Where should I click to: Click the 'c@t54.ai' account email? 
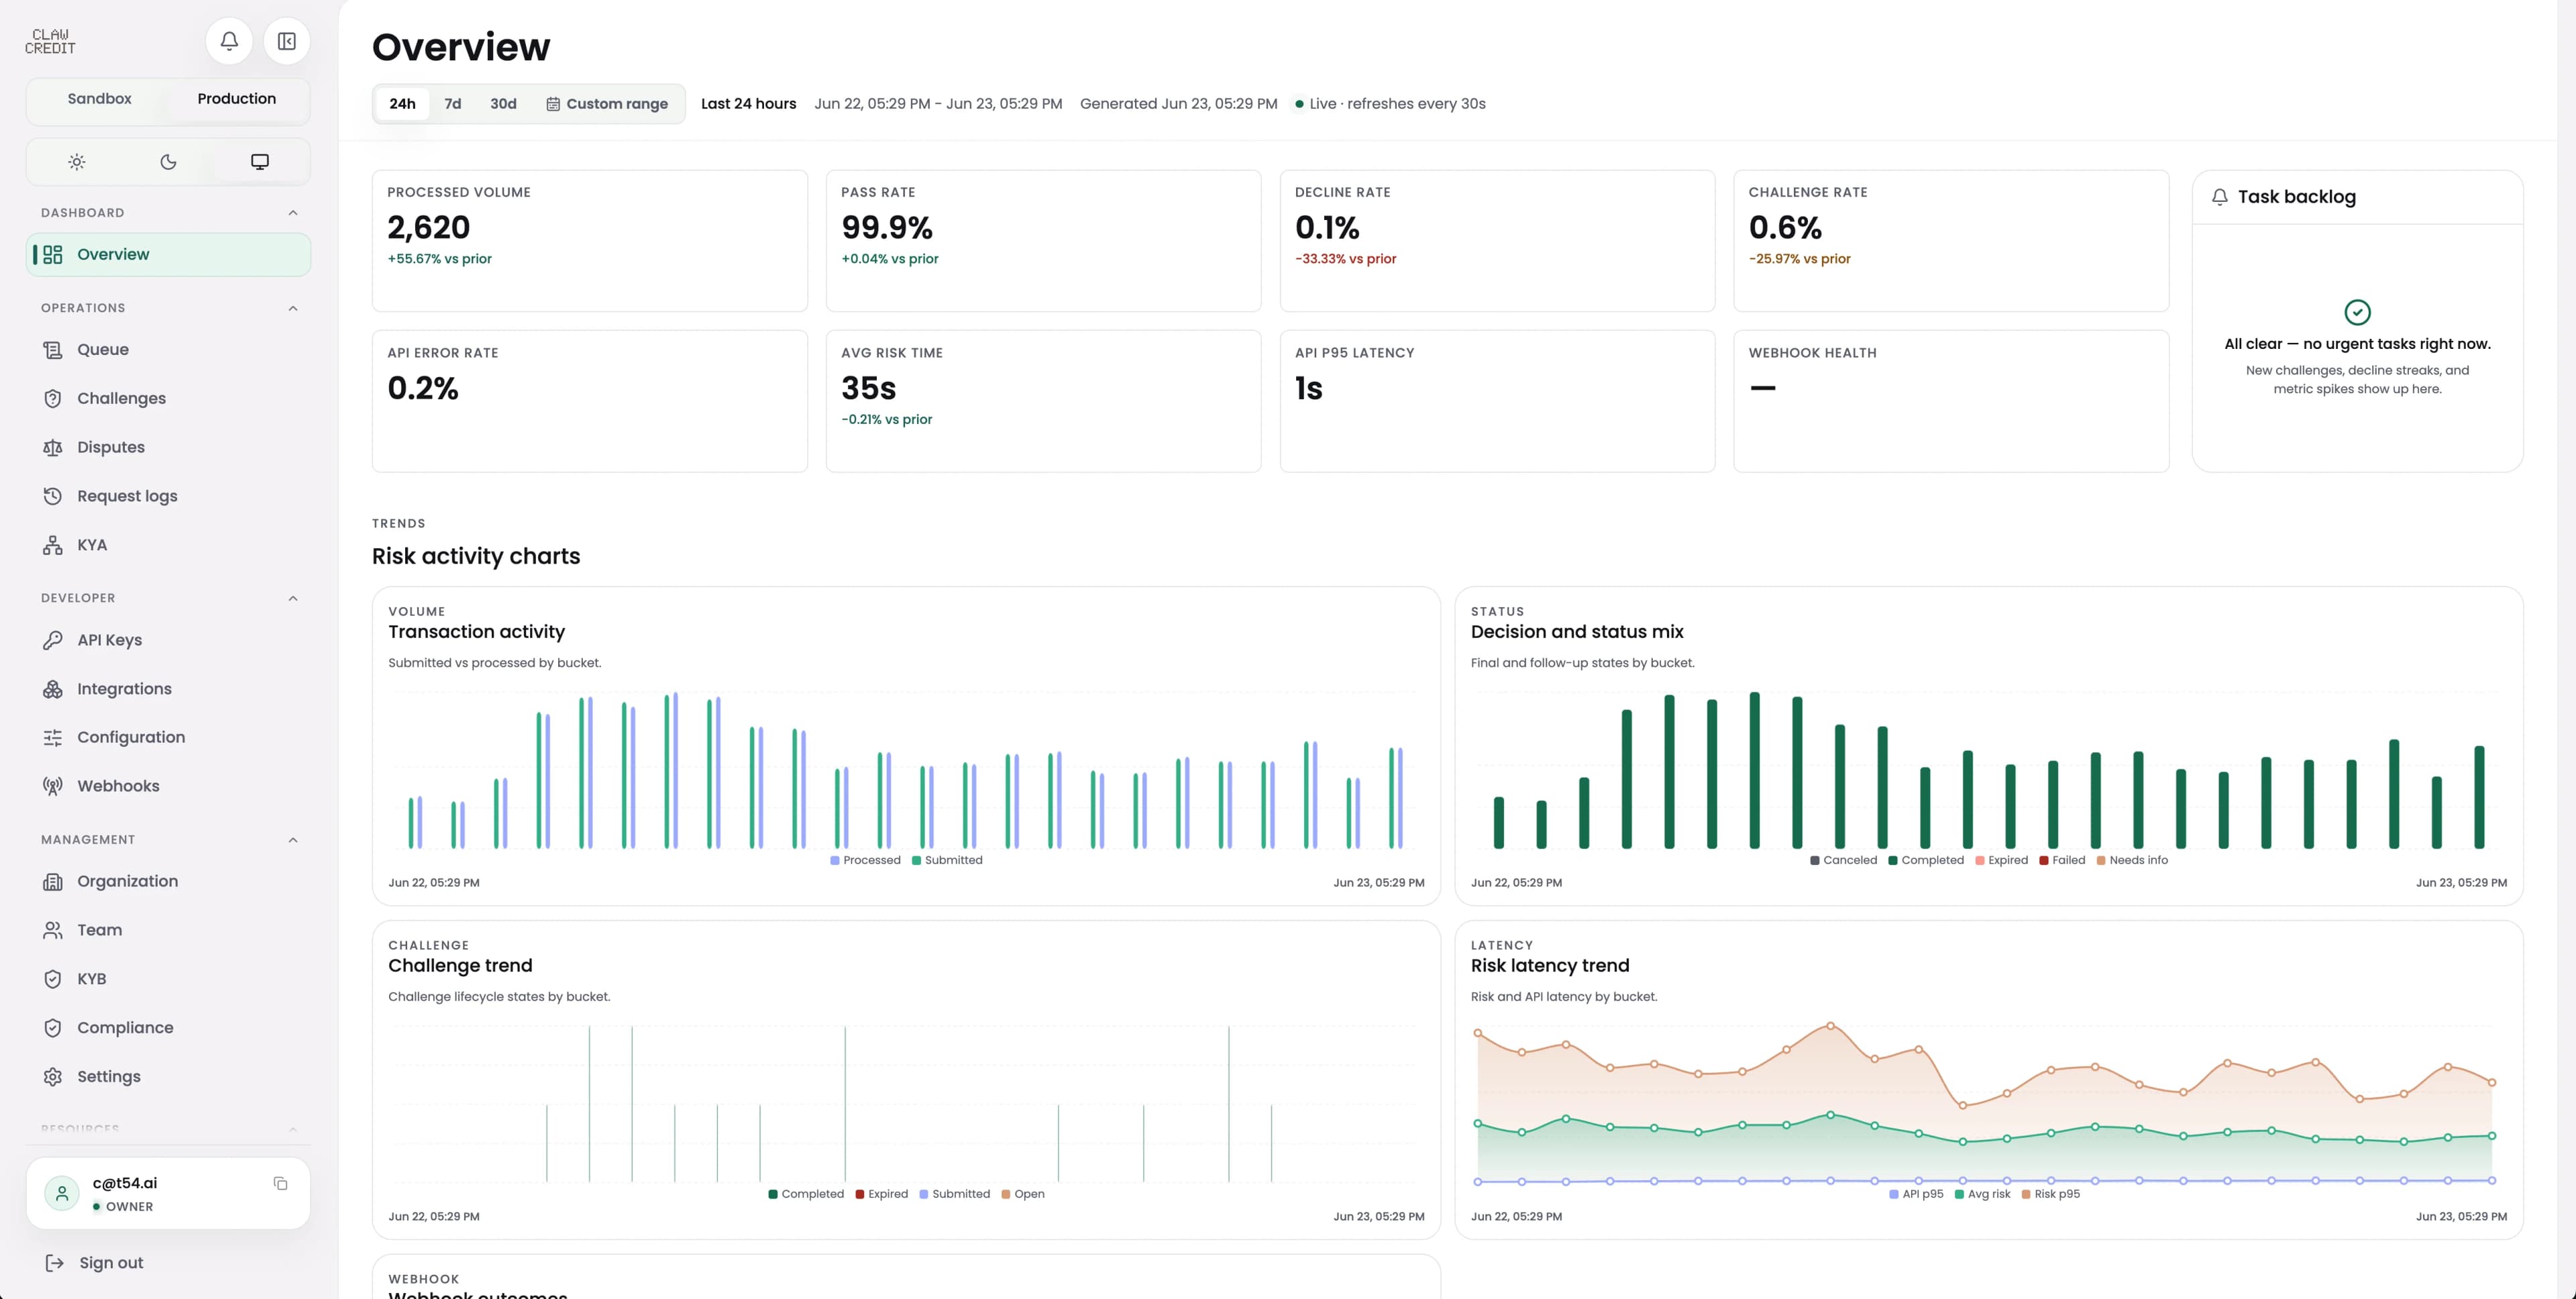coord(125,1183)
